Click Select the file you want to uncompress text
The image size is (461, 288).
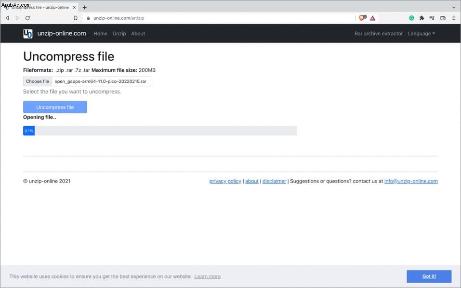[72, 92]
